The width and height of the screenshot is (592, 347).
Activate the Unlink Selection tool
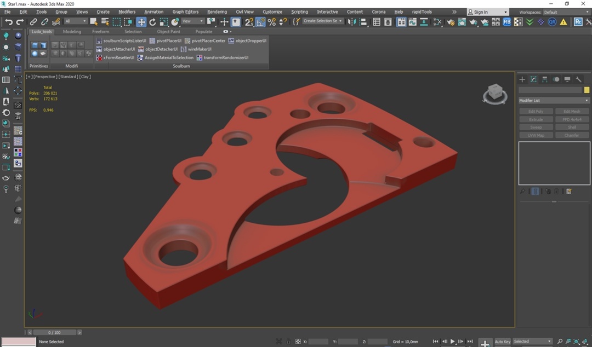click(x=44, y=22)
